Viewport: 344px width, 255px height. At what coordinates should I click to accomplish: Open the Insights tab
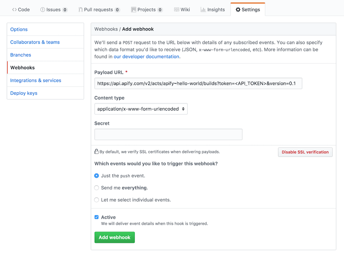point(213,10)
